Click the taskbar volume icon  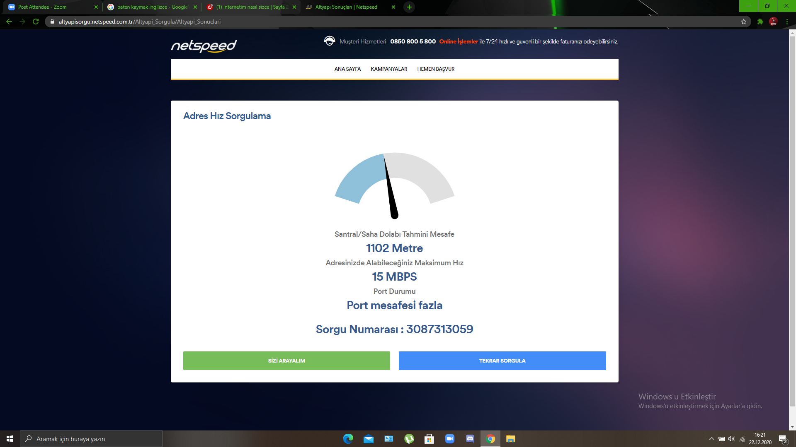(731, 439)
